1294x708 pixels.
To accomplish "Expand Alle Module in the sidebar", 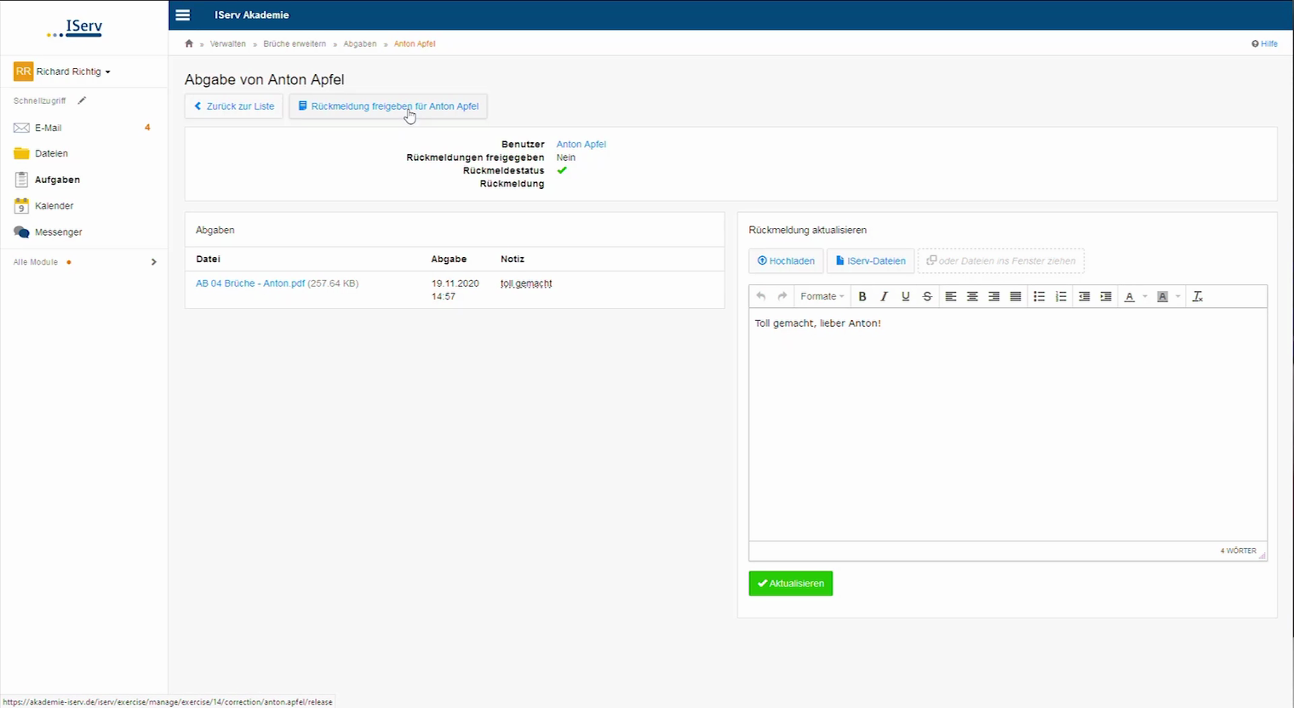I will point(153,262).
